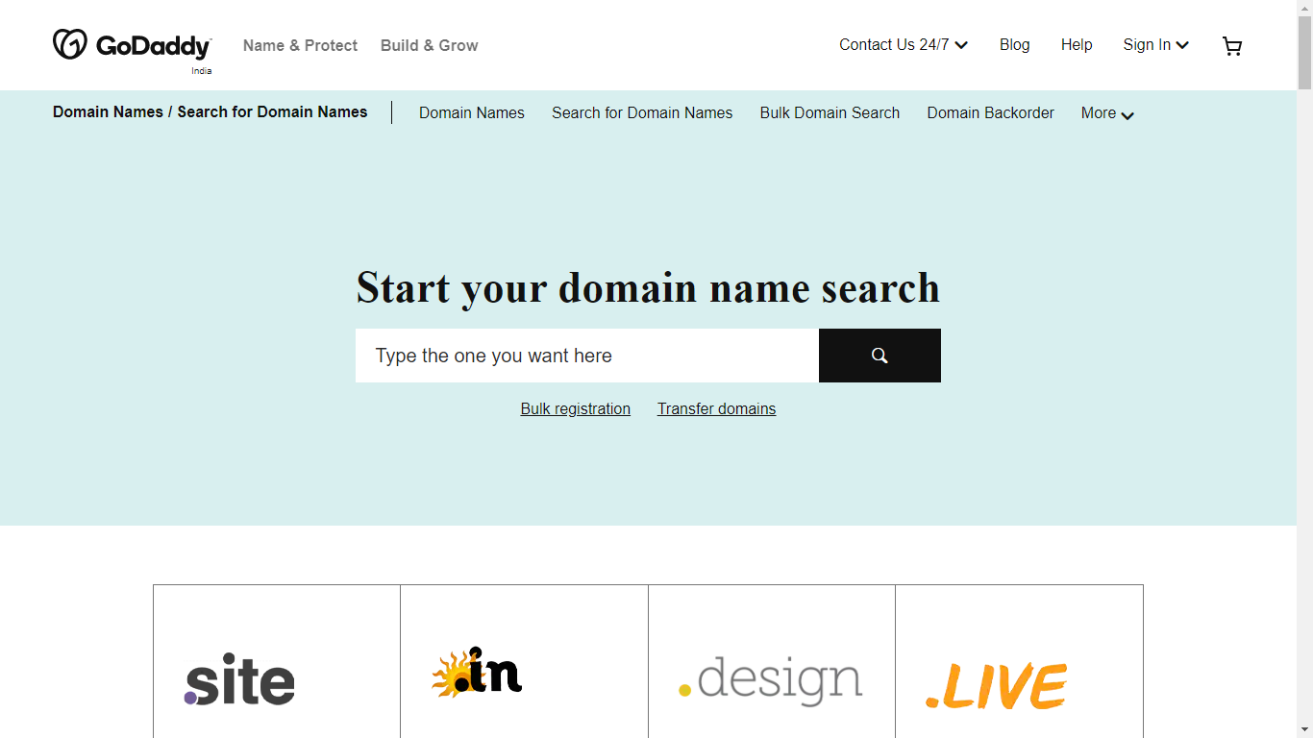Viewport: 1313px width, 738px height.
Task: Expand the Contact Us 24/7 dropdown
Action: pyautogui.click(x=904, y=45)
